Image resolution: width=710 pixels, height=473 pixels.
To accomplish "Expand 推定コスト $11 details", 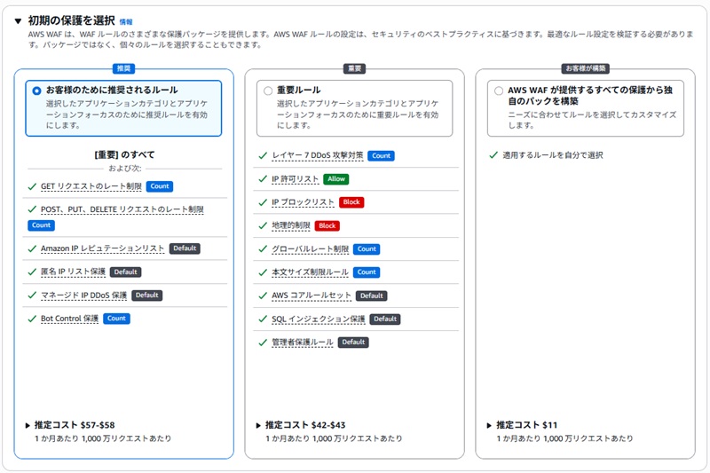I will (x=490, y=425).
